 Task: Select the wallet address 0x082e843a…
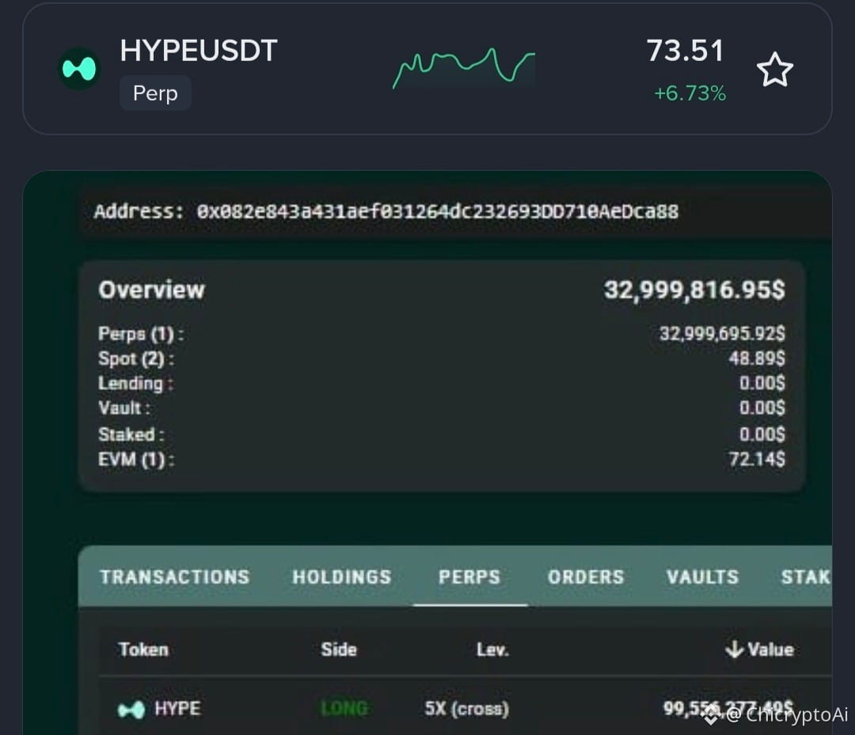[438, 211]
